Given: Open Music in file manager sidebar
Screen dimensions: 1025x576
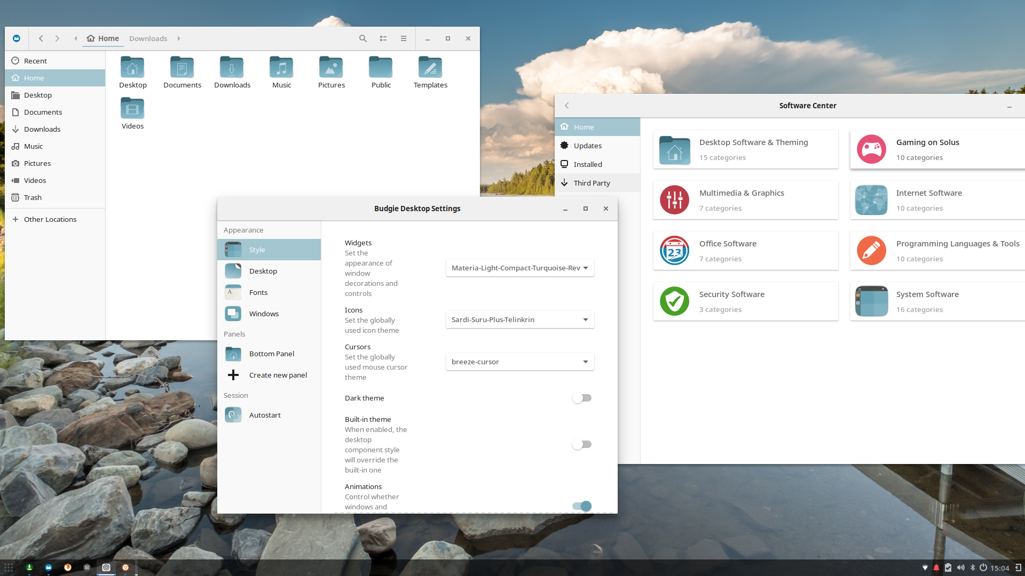Looking at the screenshot, I should (55, 146).
